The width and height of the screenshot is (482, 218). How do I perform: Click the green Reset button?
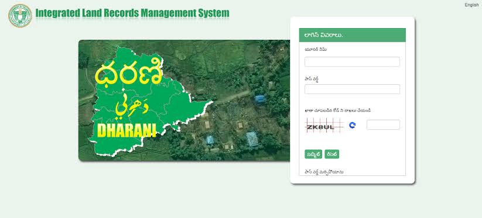(331, 154)
